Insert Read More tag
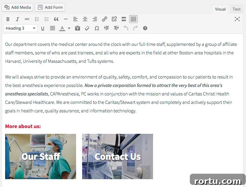Image resolution: width=246 pixels, height=187 pixels. click(x=124, y=19)
